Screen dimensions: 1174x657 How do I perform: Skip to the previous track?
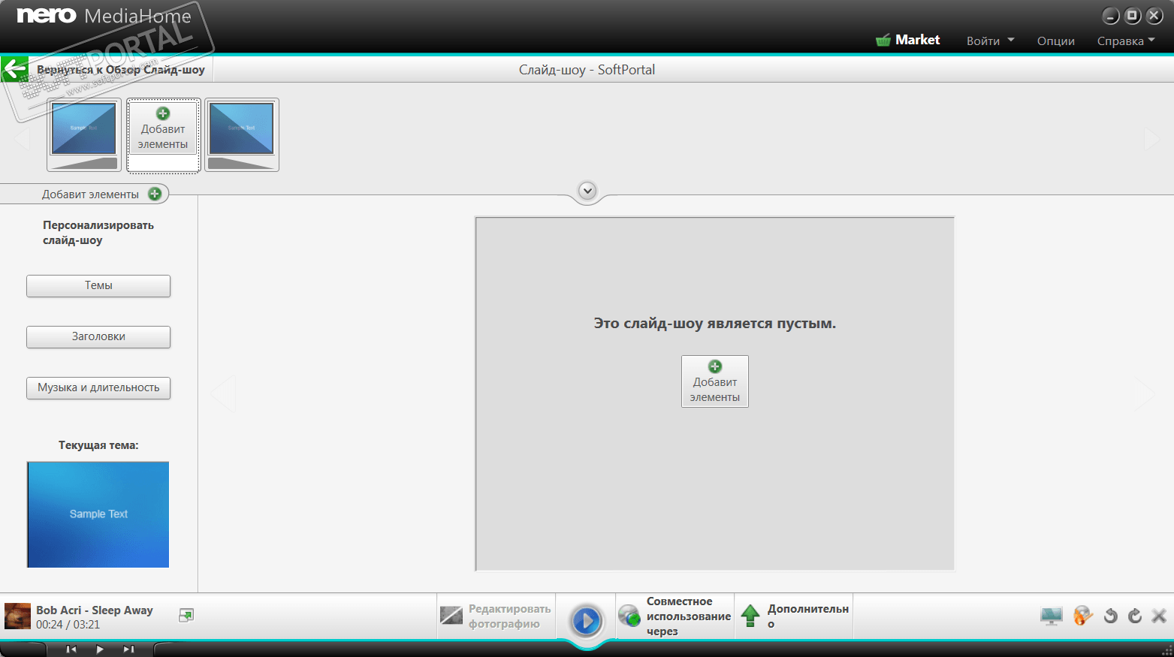(x=71, y=649)
